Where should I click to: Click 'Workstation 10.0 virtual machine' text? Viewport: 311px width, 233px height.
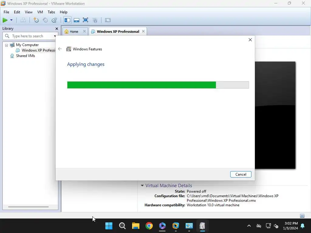coord(213,205)
